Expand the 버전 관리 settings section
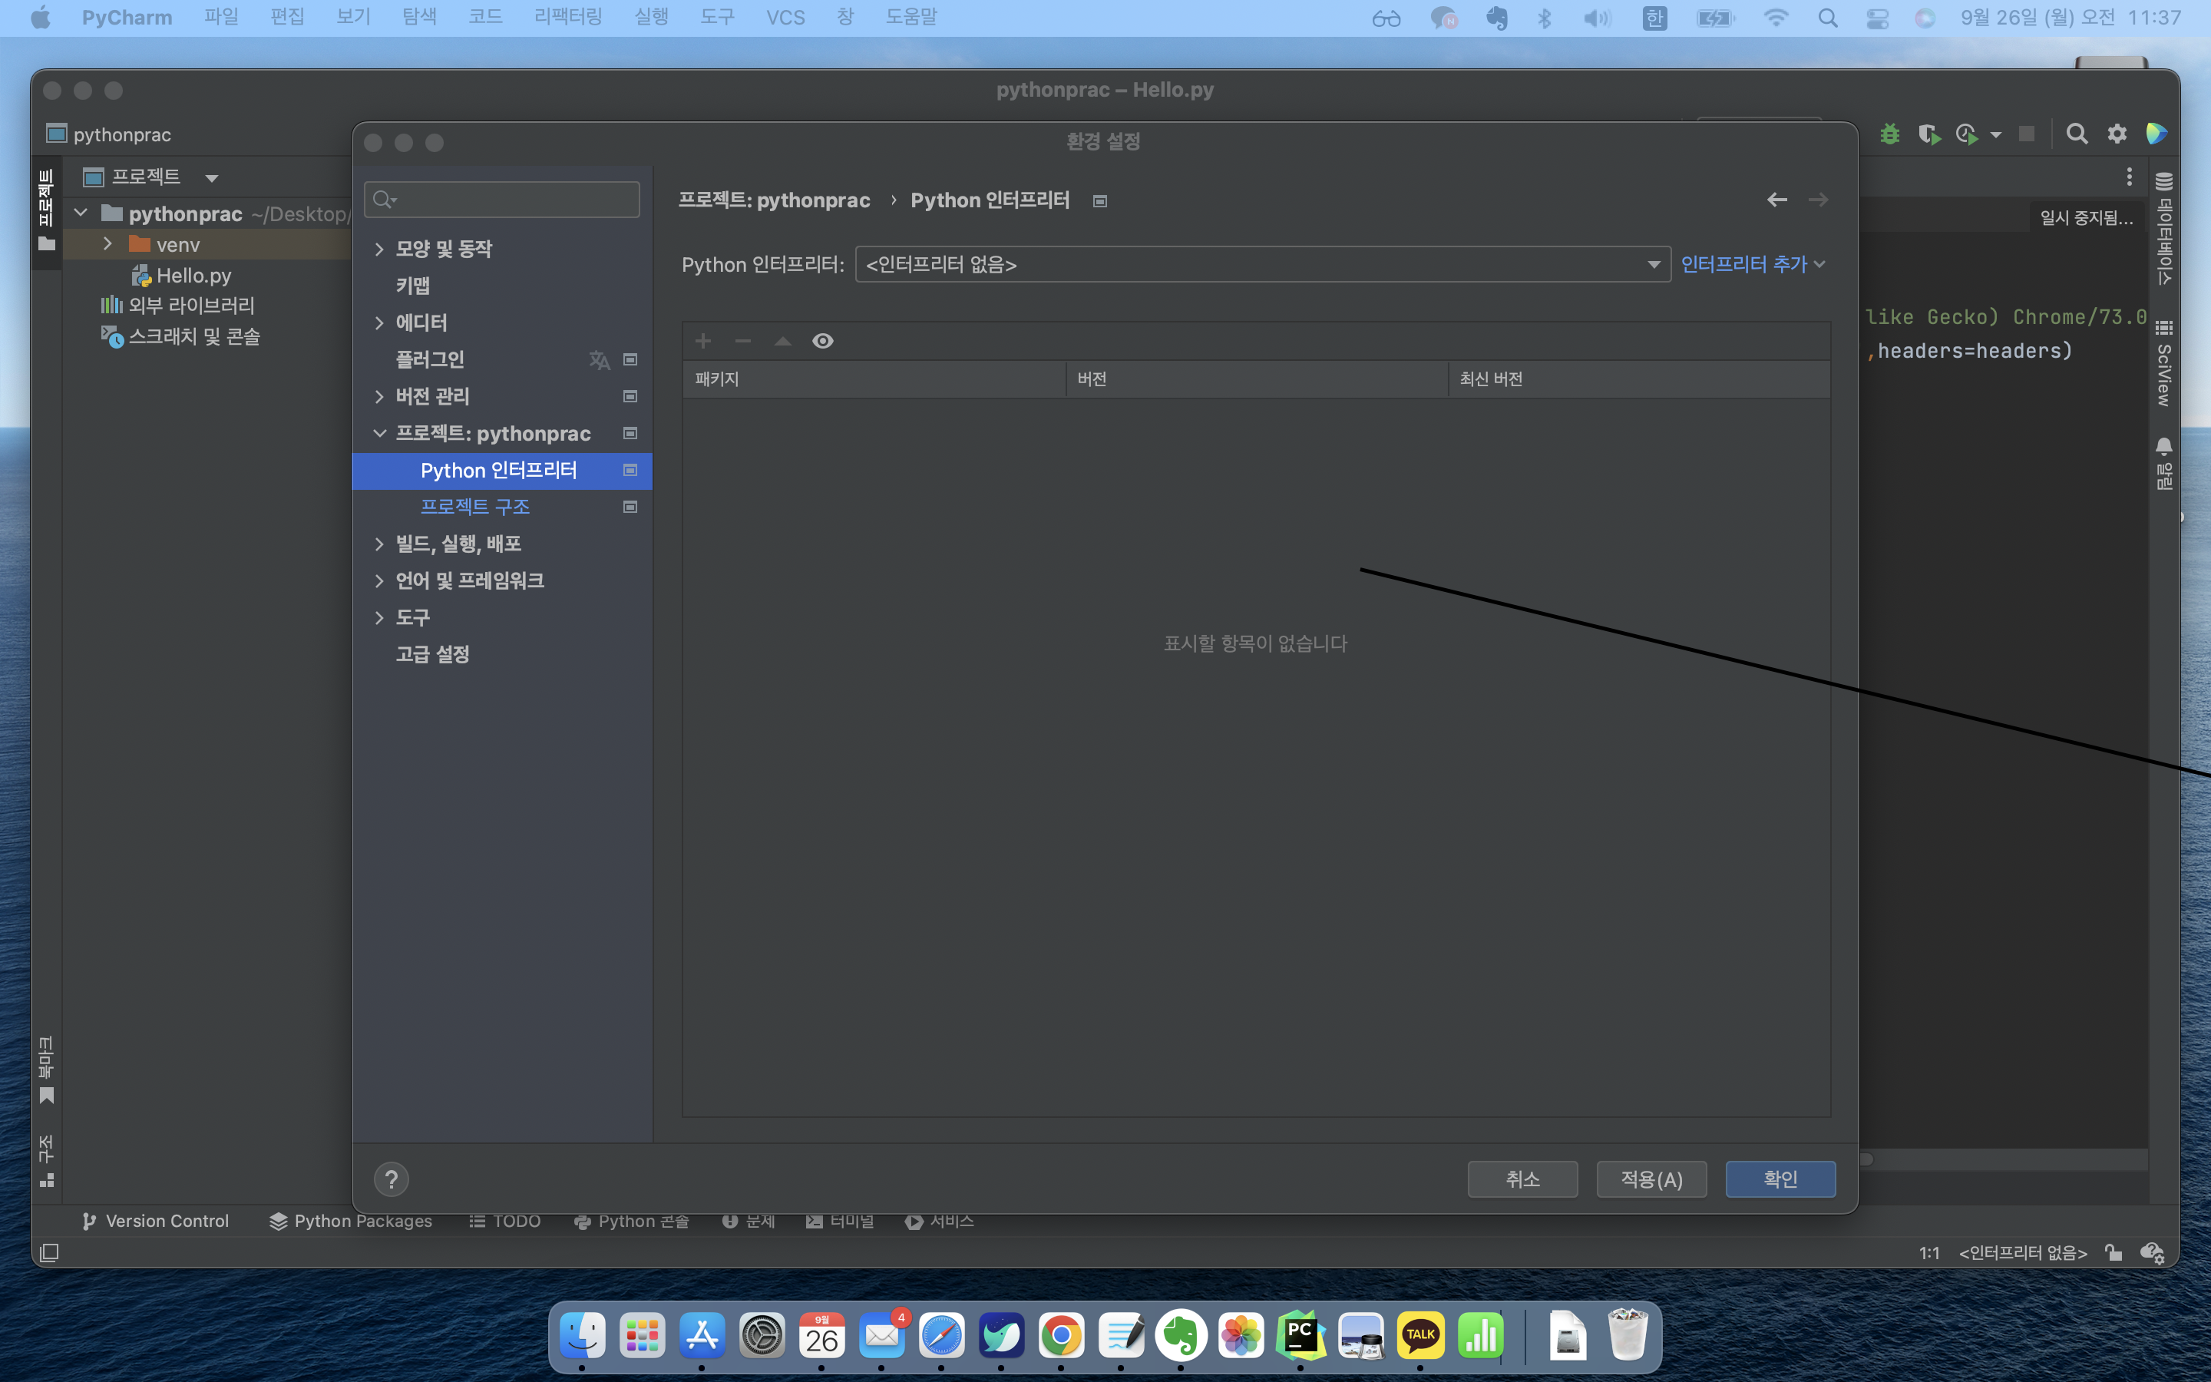Screen dimensions: 2211x1382 (x=379, y=395)
